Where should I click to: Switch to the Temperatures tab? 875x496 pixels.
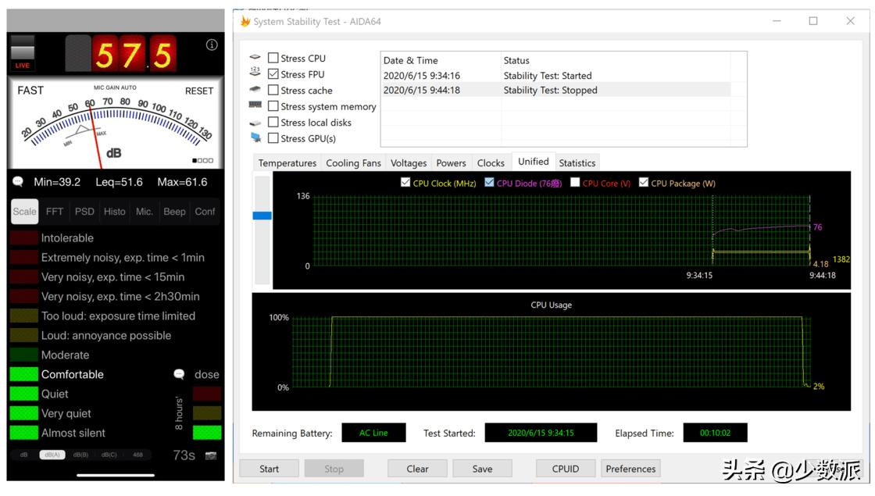(x=287, y=162)
